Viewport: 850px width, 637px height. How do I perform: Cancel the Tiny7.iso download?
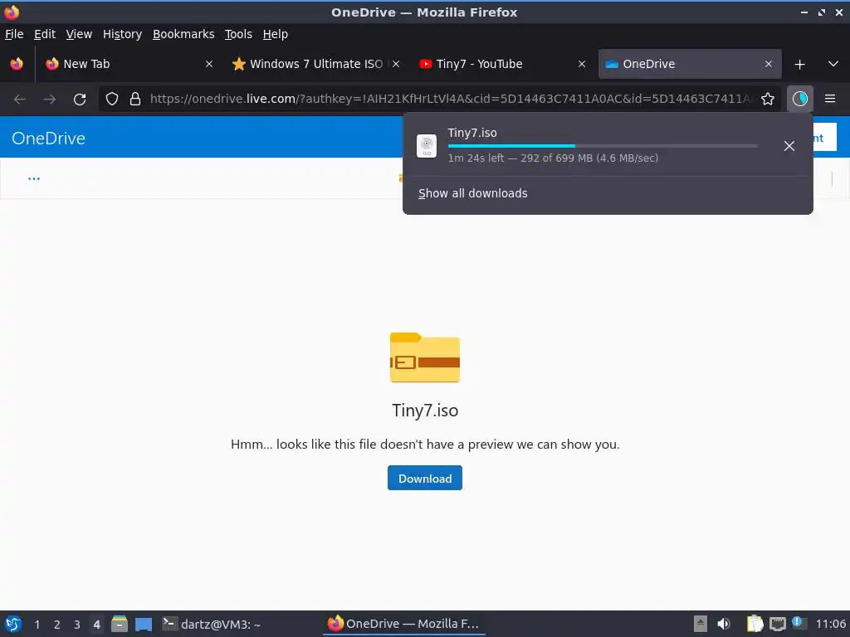pos(789,146)
